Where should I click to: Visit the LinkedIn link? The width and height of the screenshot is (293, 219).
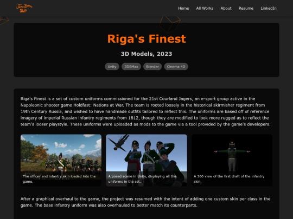[269, 8]
